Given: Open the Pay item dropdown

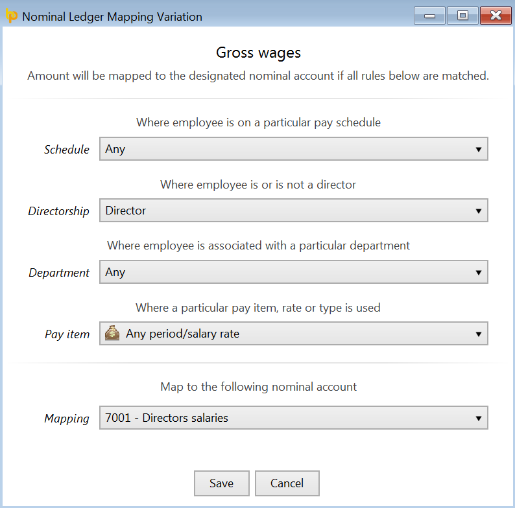Looking at the screenshot, I should pos(294,334).
